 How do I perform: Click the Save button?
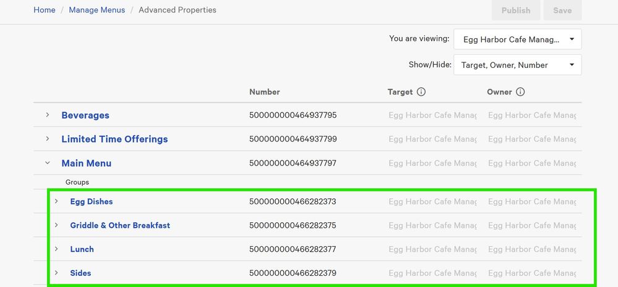coord(562,10)
